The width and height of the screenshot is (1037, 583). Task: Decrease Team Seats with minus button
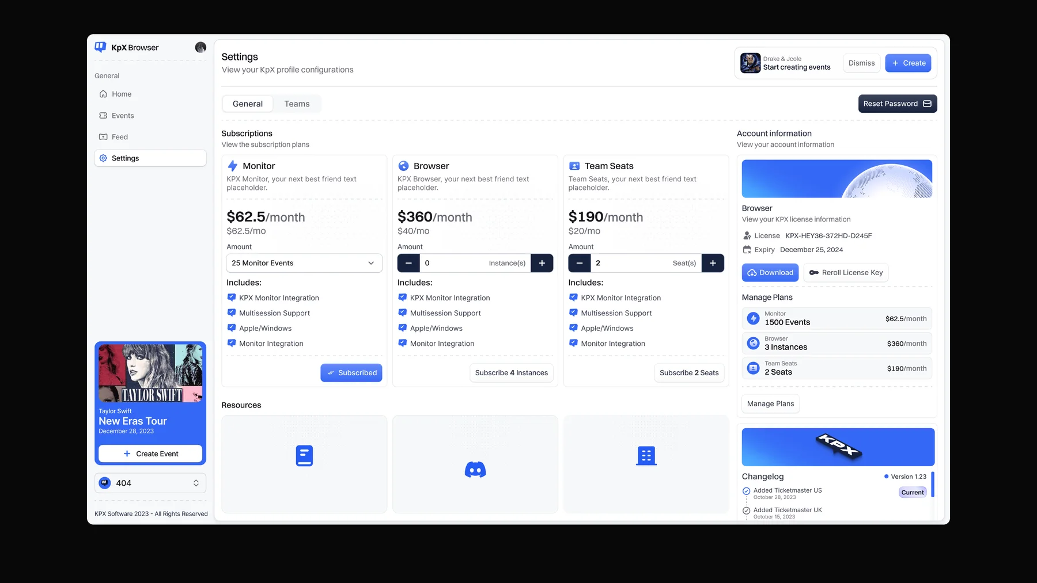coord(580,263)
